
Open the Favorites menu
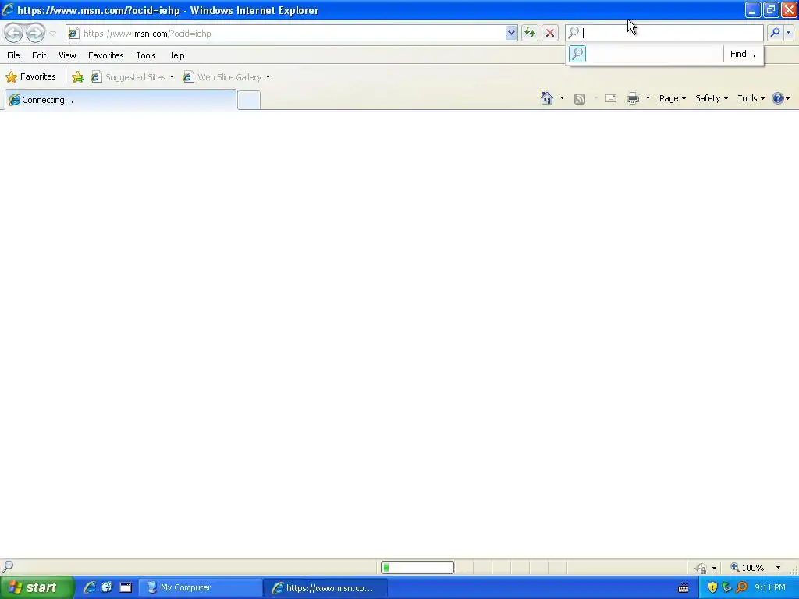pos(105,55)
